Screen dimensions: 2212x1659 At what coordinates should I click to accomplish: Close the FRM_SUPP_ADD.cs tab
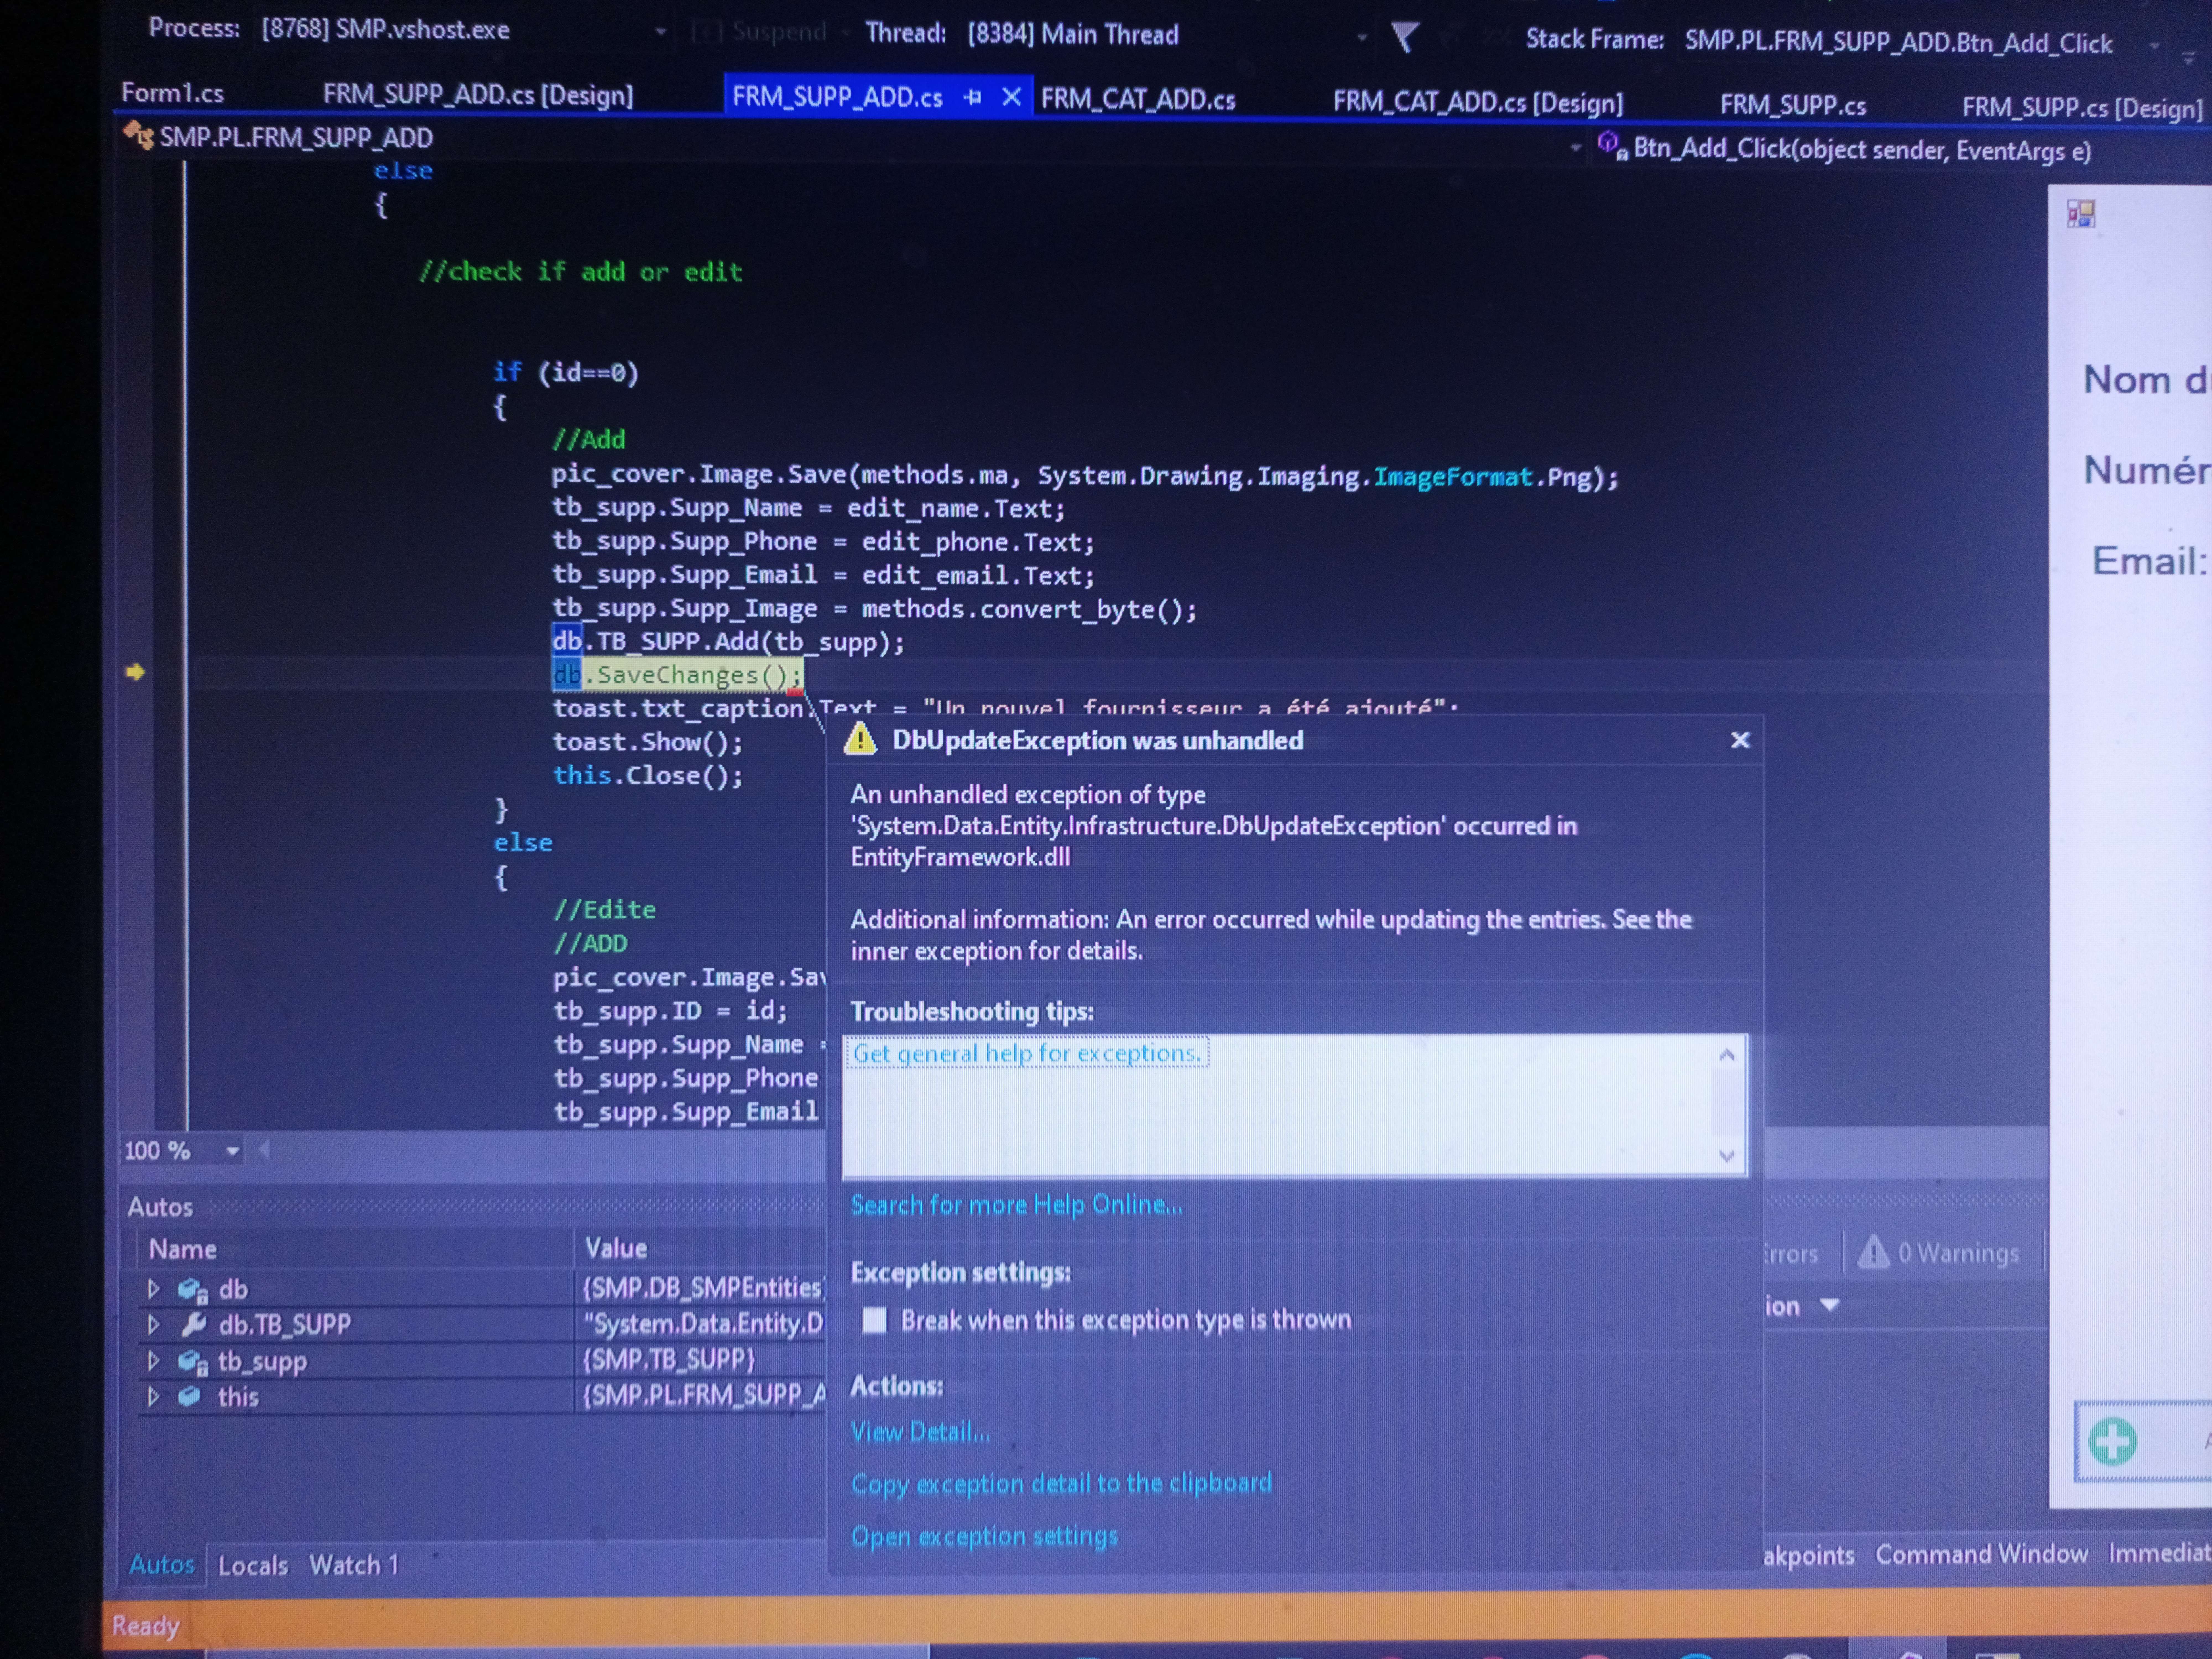click(1012, 97)
